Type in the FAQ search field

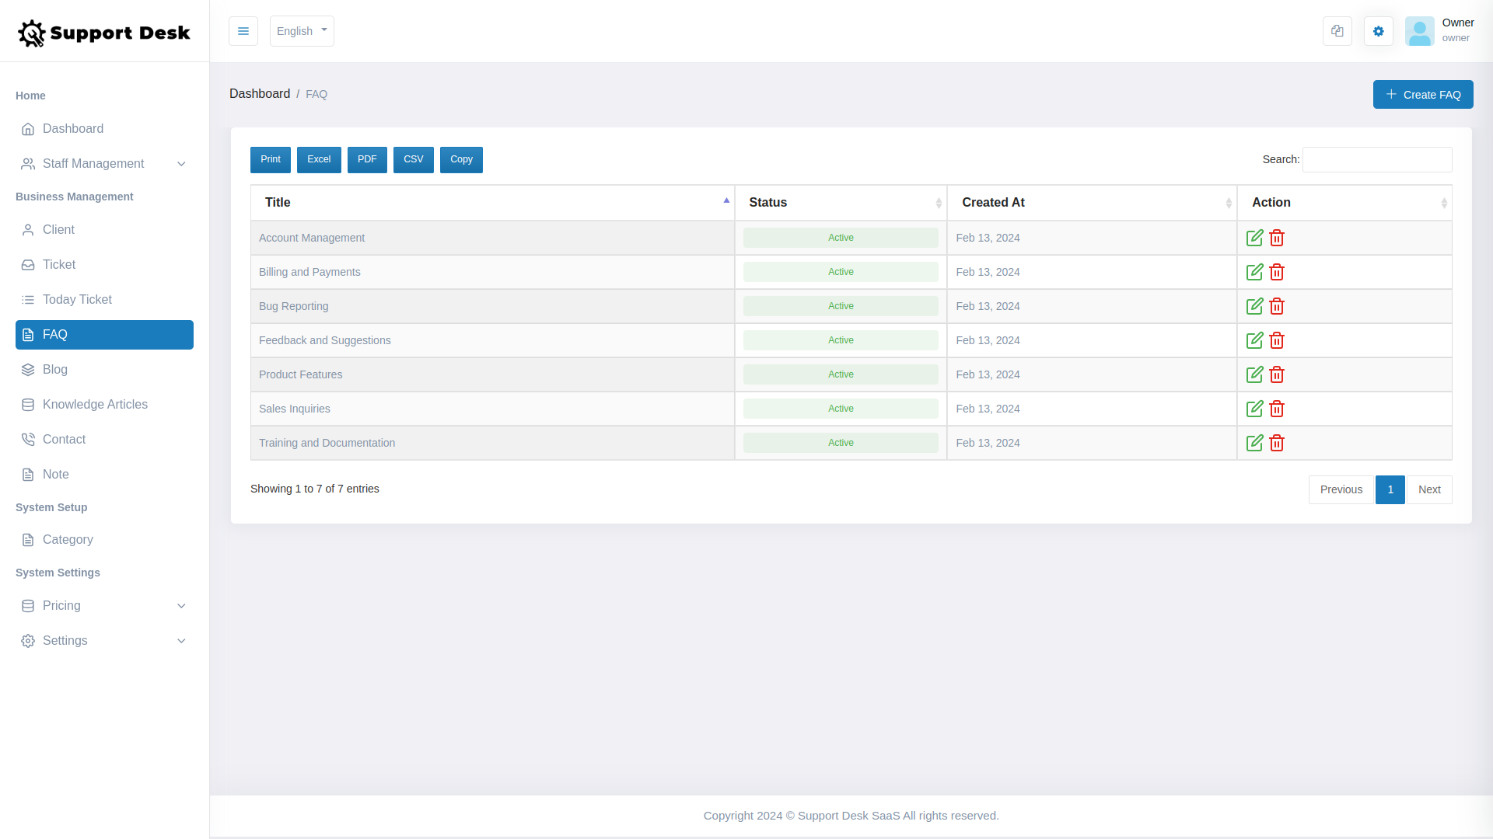[x=1376, y=159]
